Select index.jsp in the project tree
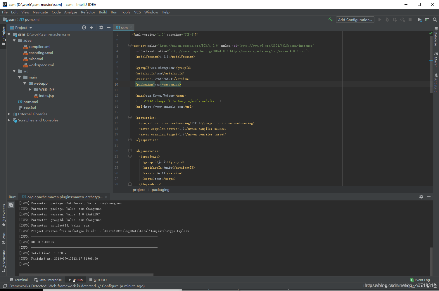 pos(44,96)
